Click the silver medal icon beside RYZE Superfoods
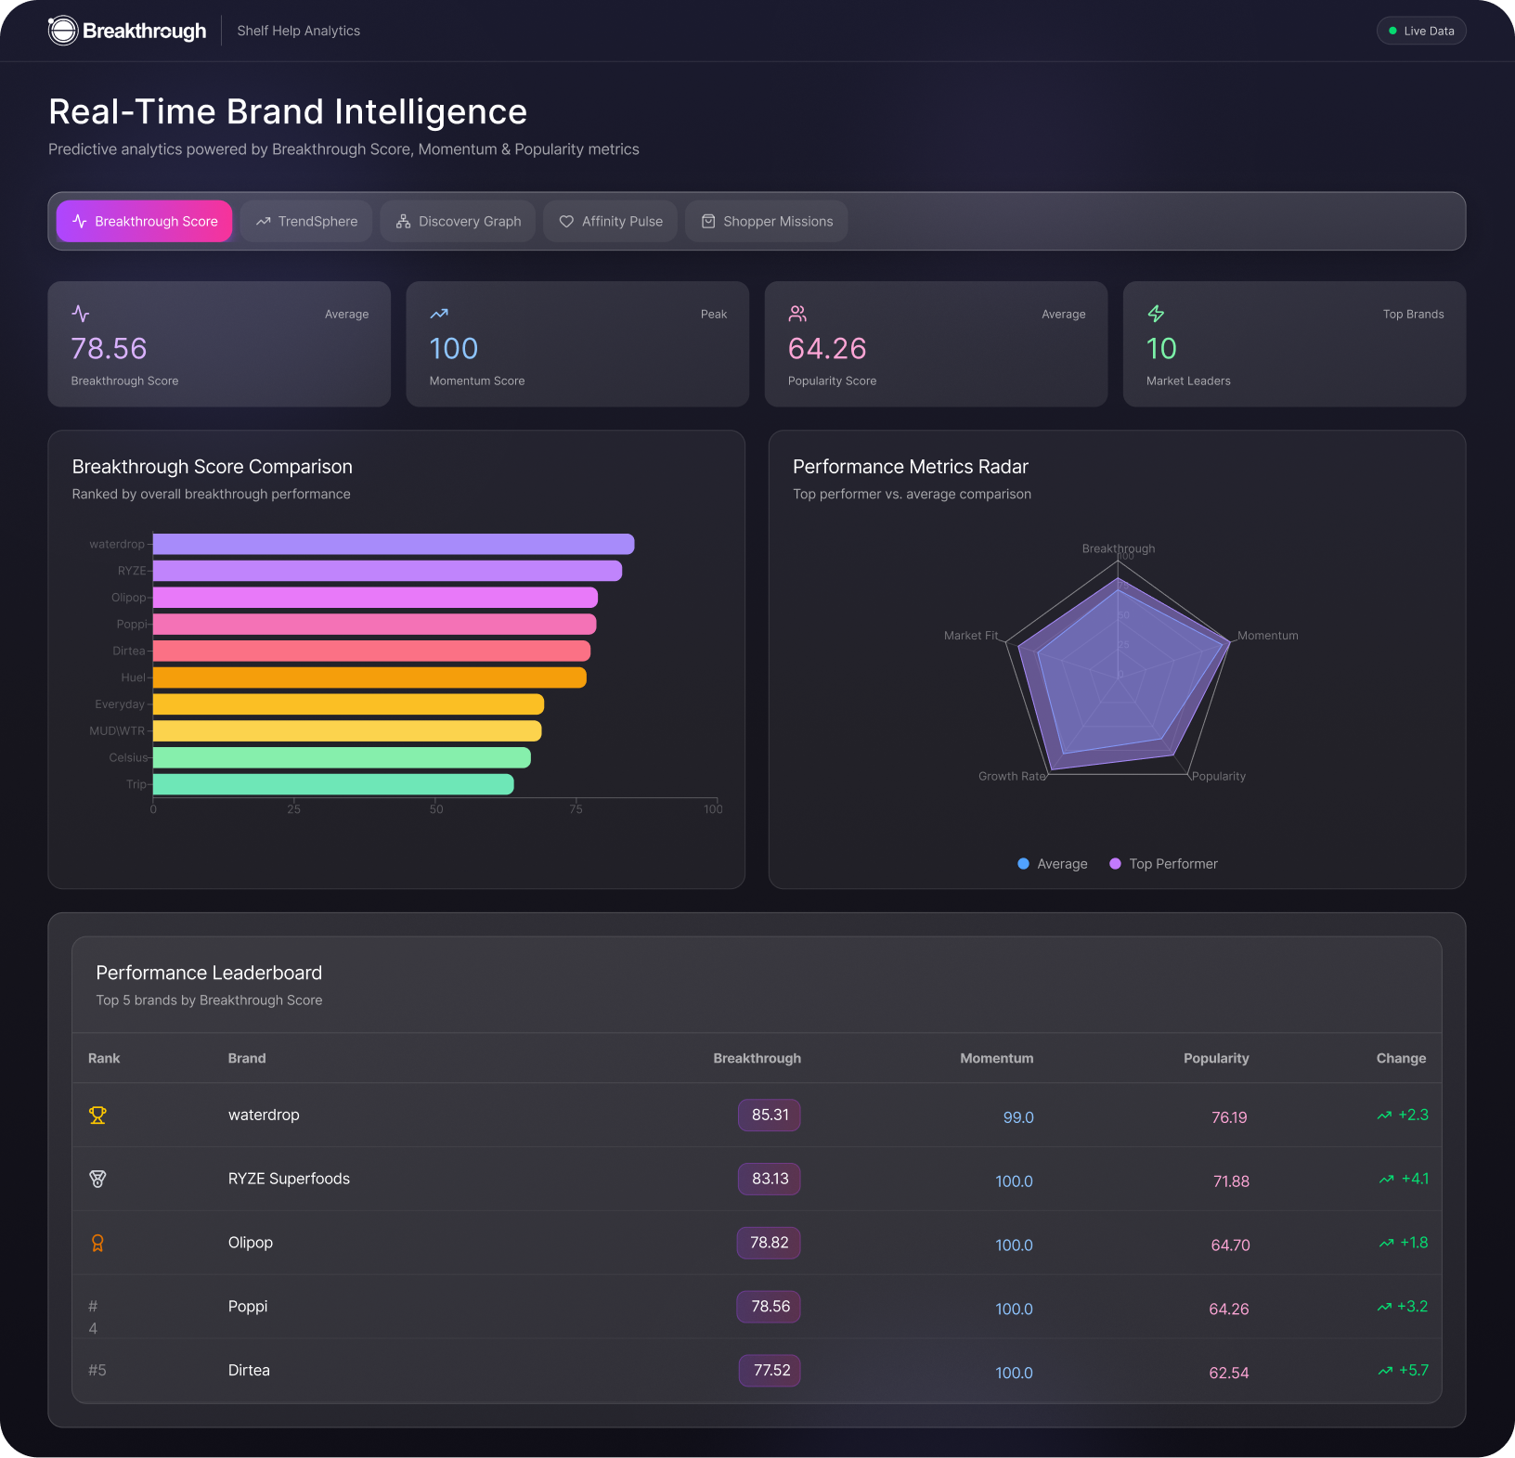 (97, 1179)
